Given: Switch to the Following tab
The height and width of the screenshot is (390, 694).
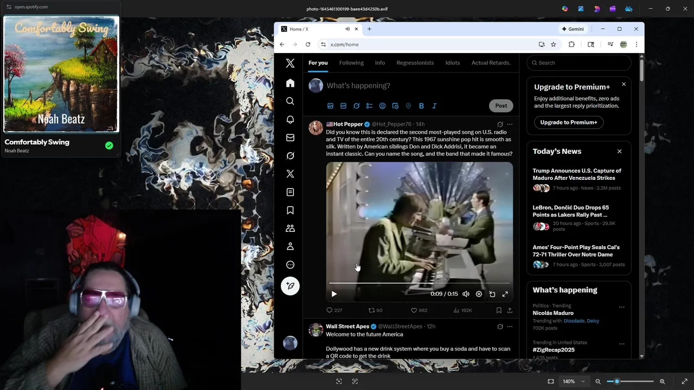Looking at the screenshot, I should click(x=351, y=63).
